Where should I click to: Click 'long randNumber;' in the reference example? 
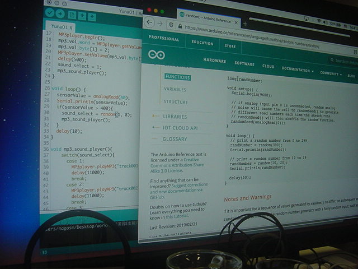tap(245, 80)
